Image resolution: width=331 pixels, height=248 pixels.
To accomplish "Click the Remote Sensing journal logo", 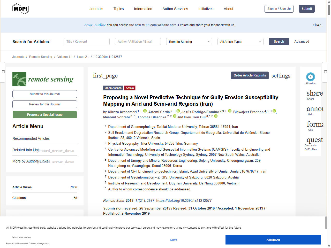I will tap(43, 79).
